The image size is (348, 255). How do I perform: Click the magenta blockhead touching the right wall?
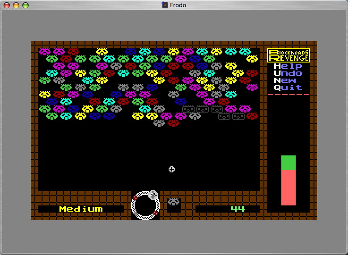pos(252,88)
